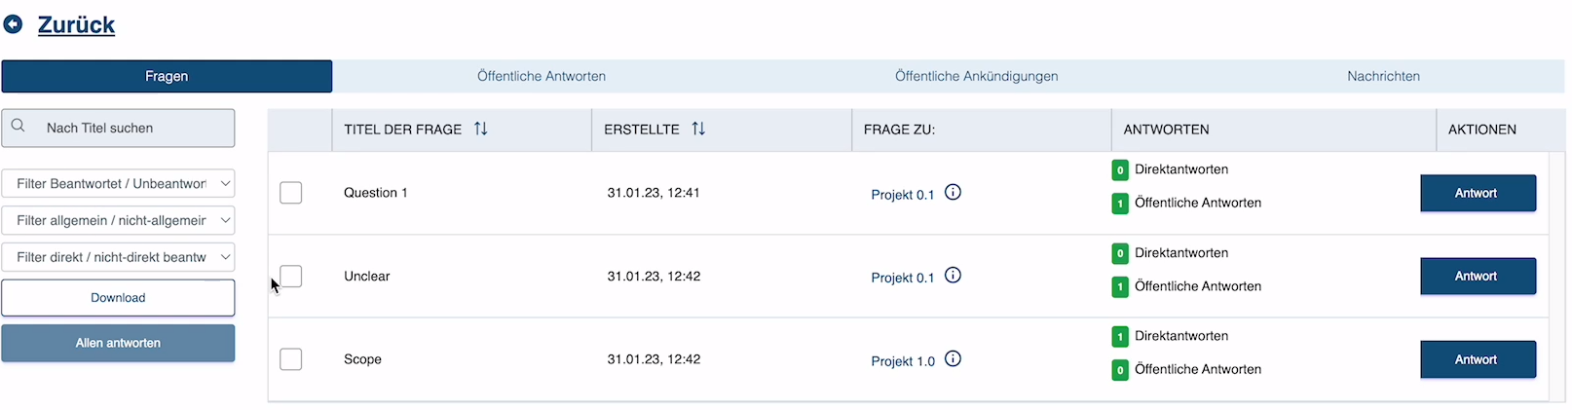The height and width of the screenshot is (410, 1572).
Task: Sort by Erstellte date arrows
Action: click(x=698, y=129)
